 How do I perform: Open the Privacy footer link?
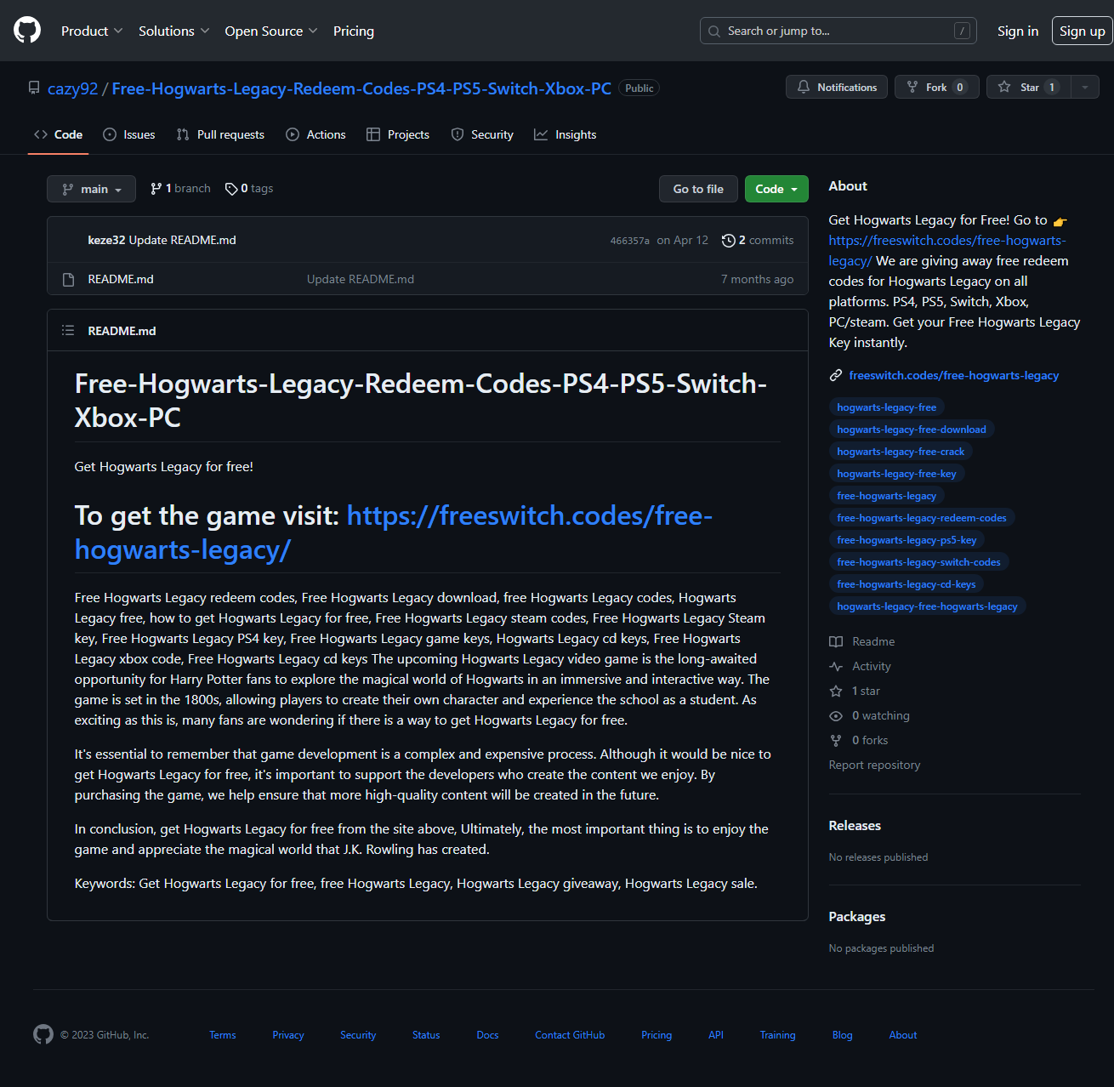288,1035
